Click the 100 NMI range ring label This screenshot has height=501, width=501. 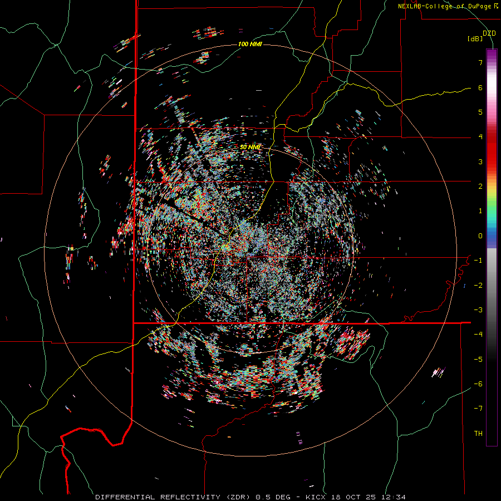(x=250, y=44)
